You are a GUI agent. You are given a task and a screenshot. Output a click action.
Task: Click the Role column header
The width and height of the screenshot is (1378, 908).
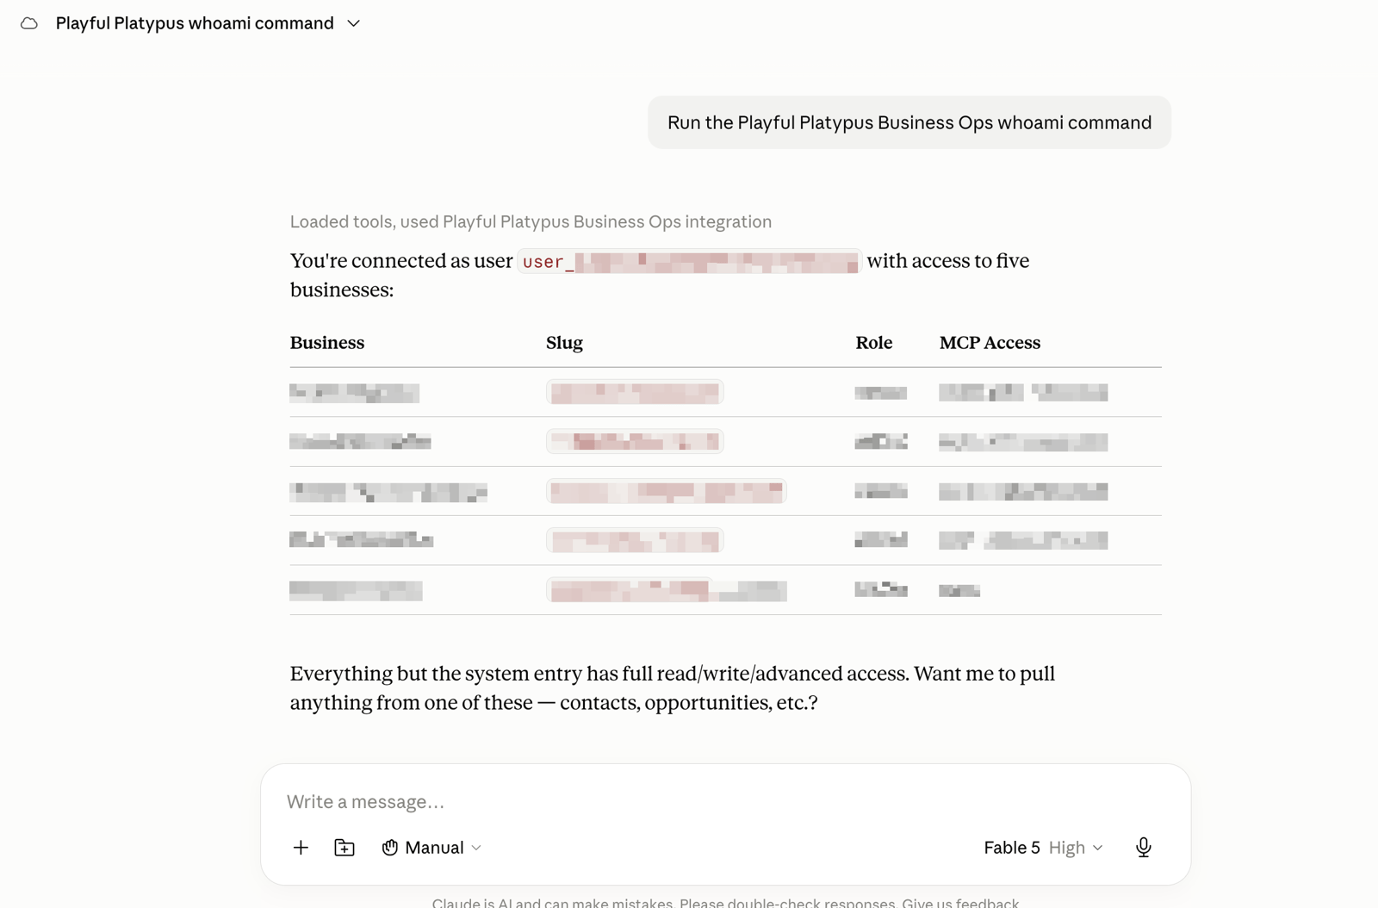click(x=873, y=343)
